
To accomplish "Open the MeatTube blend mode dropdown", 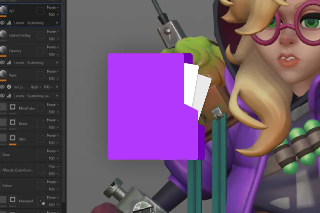I will [x=53, y=105].
